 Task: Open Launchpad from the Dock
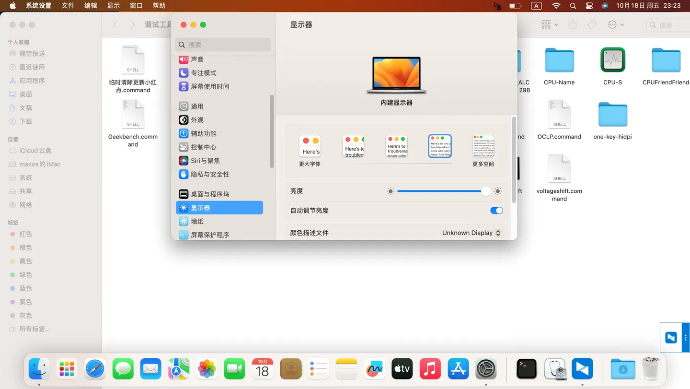coord(66,368)
